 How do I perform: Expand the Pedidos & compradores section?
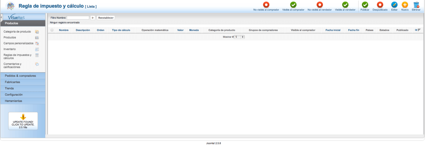point(23,76)
